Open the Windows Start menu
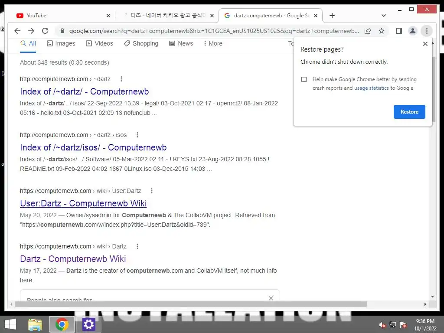The image size is (444, 333). [10, 324]
